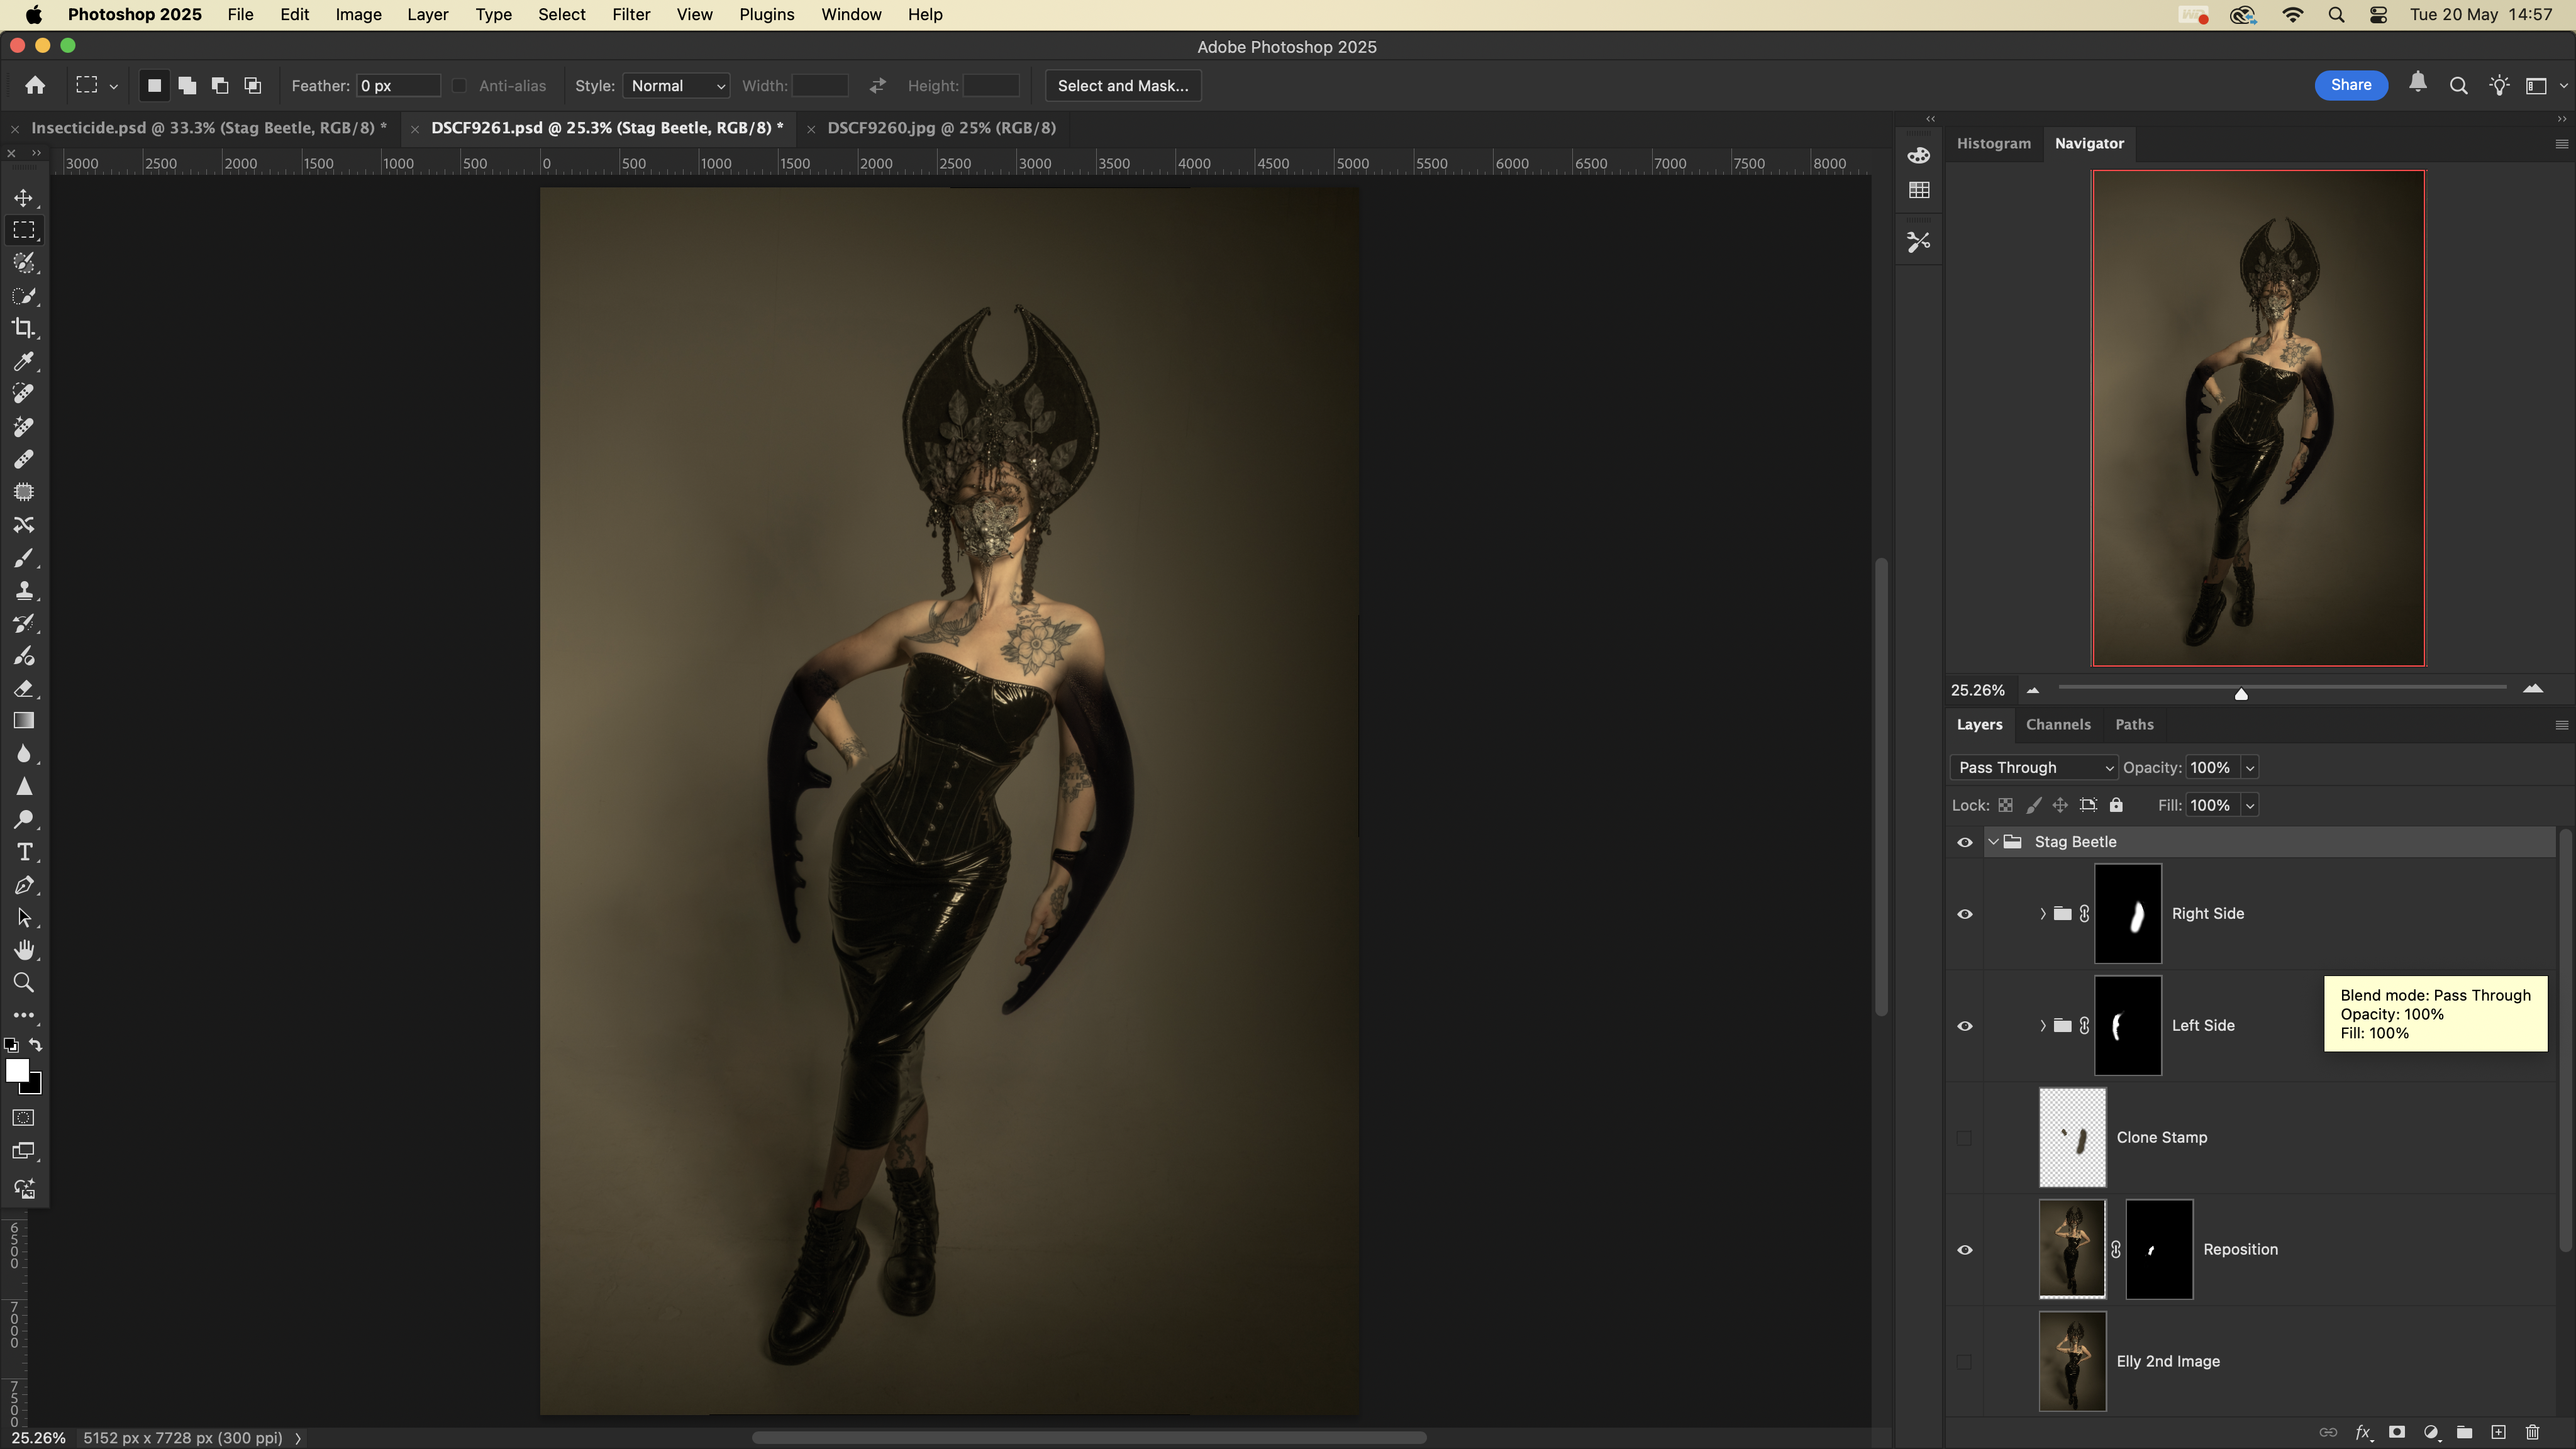
Task: Show the Clone Stamp layer
Action: click(x=1964, y=1138)
